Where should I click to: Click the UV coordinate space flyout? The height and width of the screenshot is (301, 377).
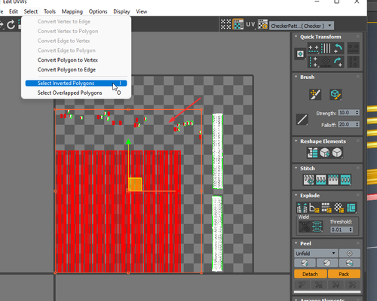tap(250, 25)
